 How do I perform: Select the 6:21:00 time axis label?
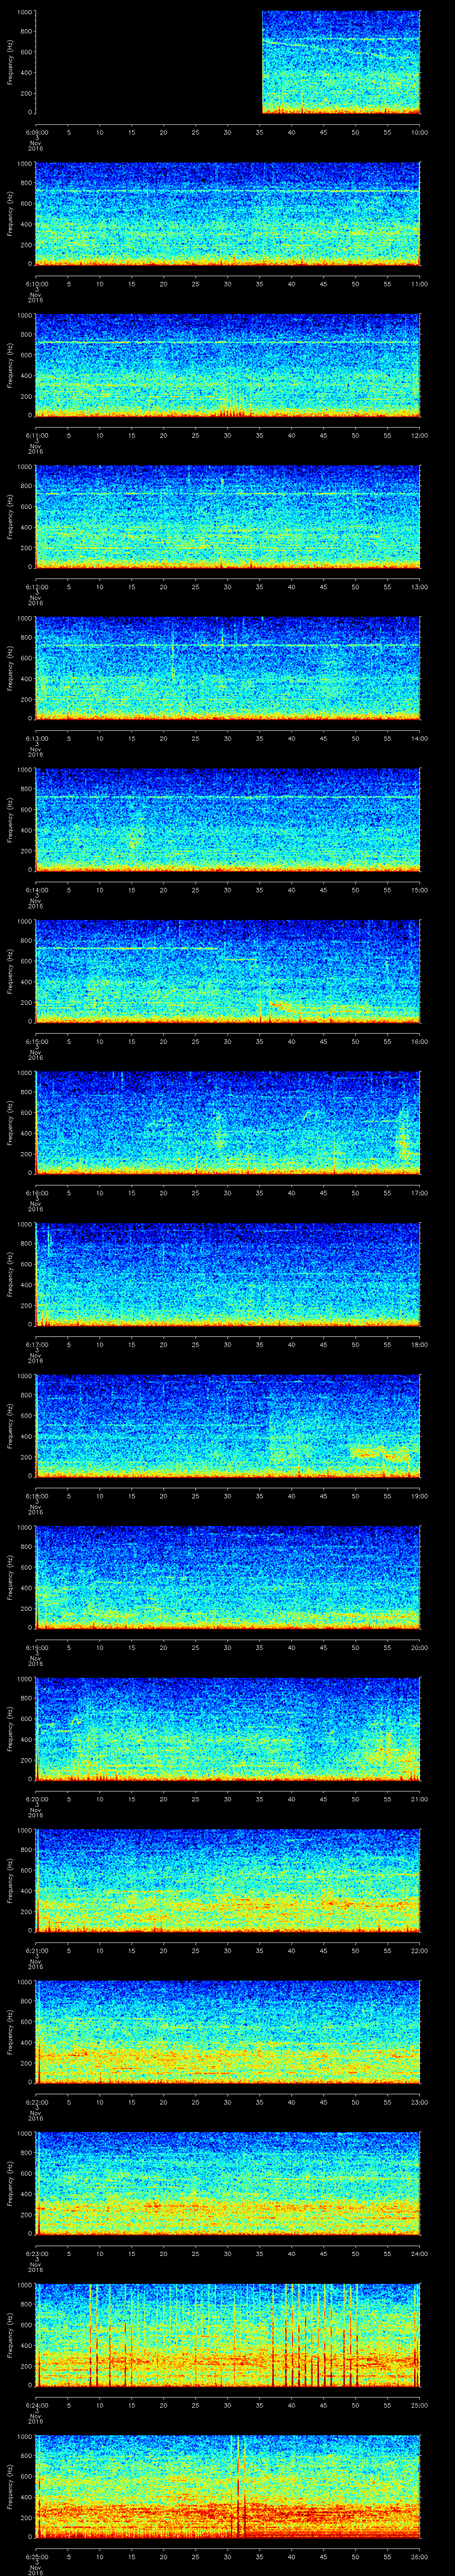36,1950
